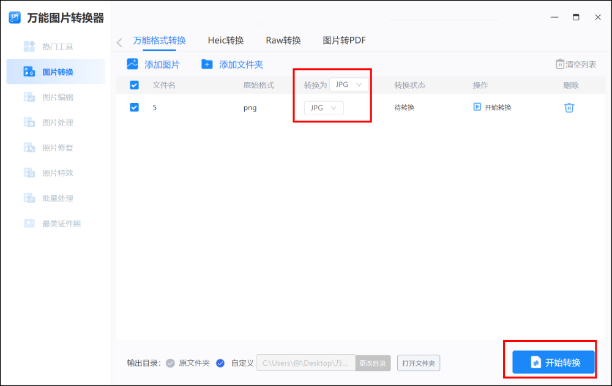Click the 更改目录 button
This screenshot has height=386, width=612.
coord(373,363)
